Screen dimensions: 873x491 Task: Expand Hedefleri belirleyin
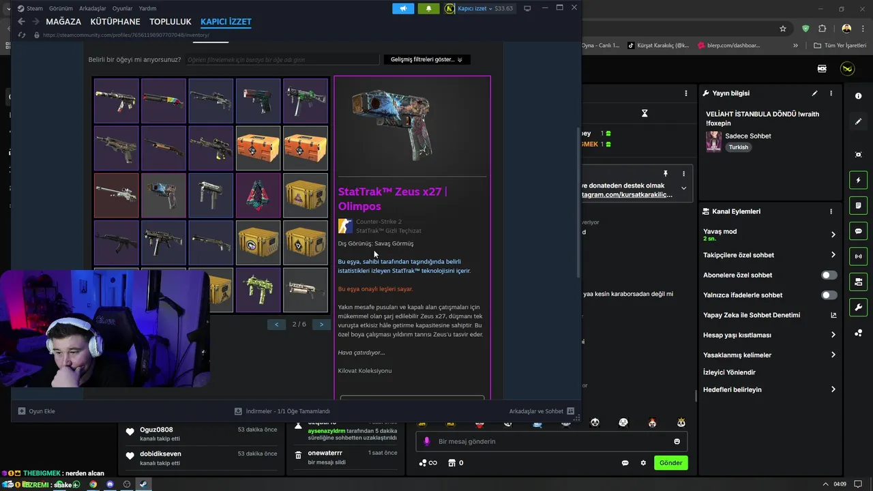click(833, 389)
